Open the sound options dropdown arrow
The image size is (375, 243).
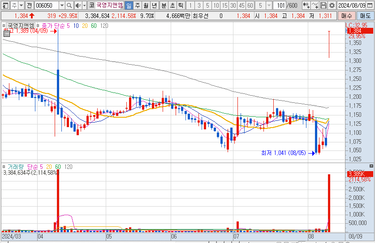click(84, 5)
